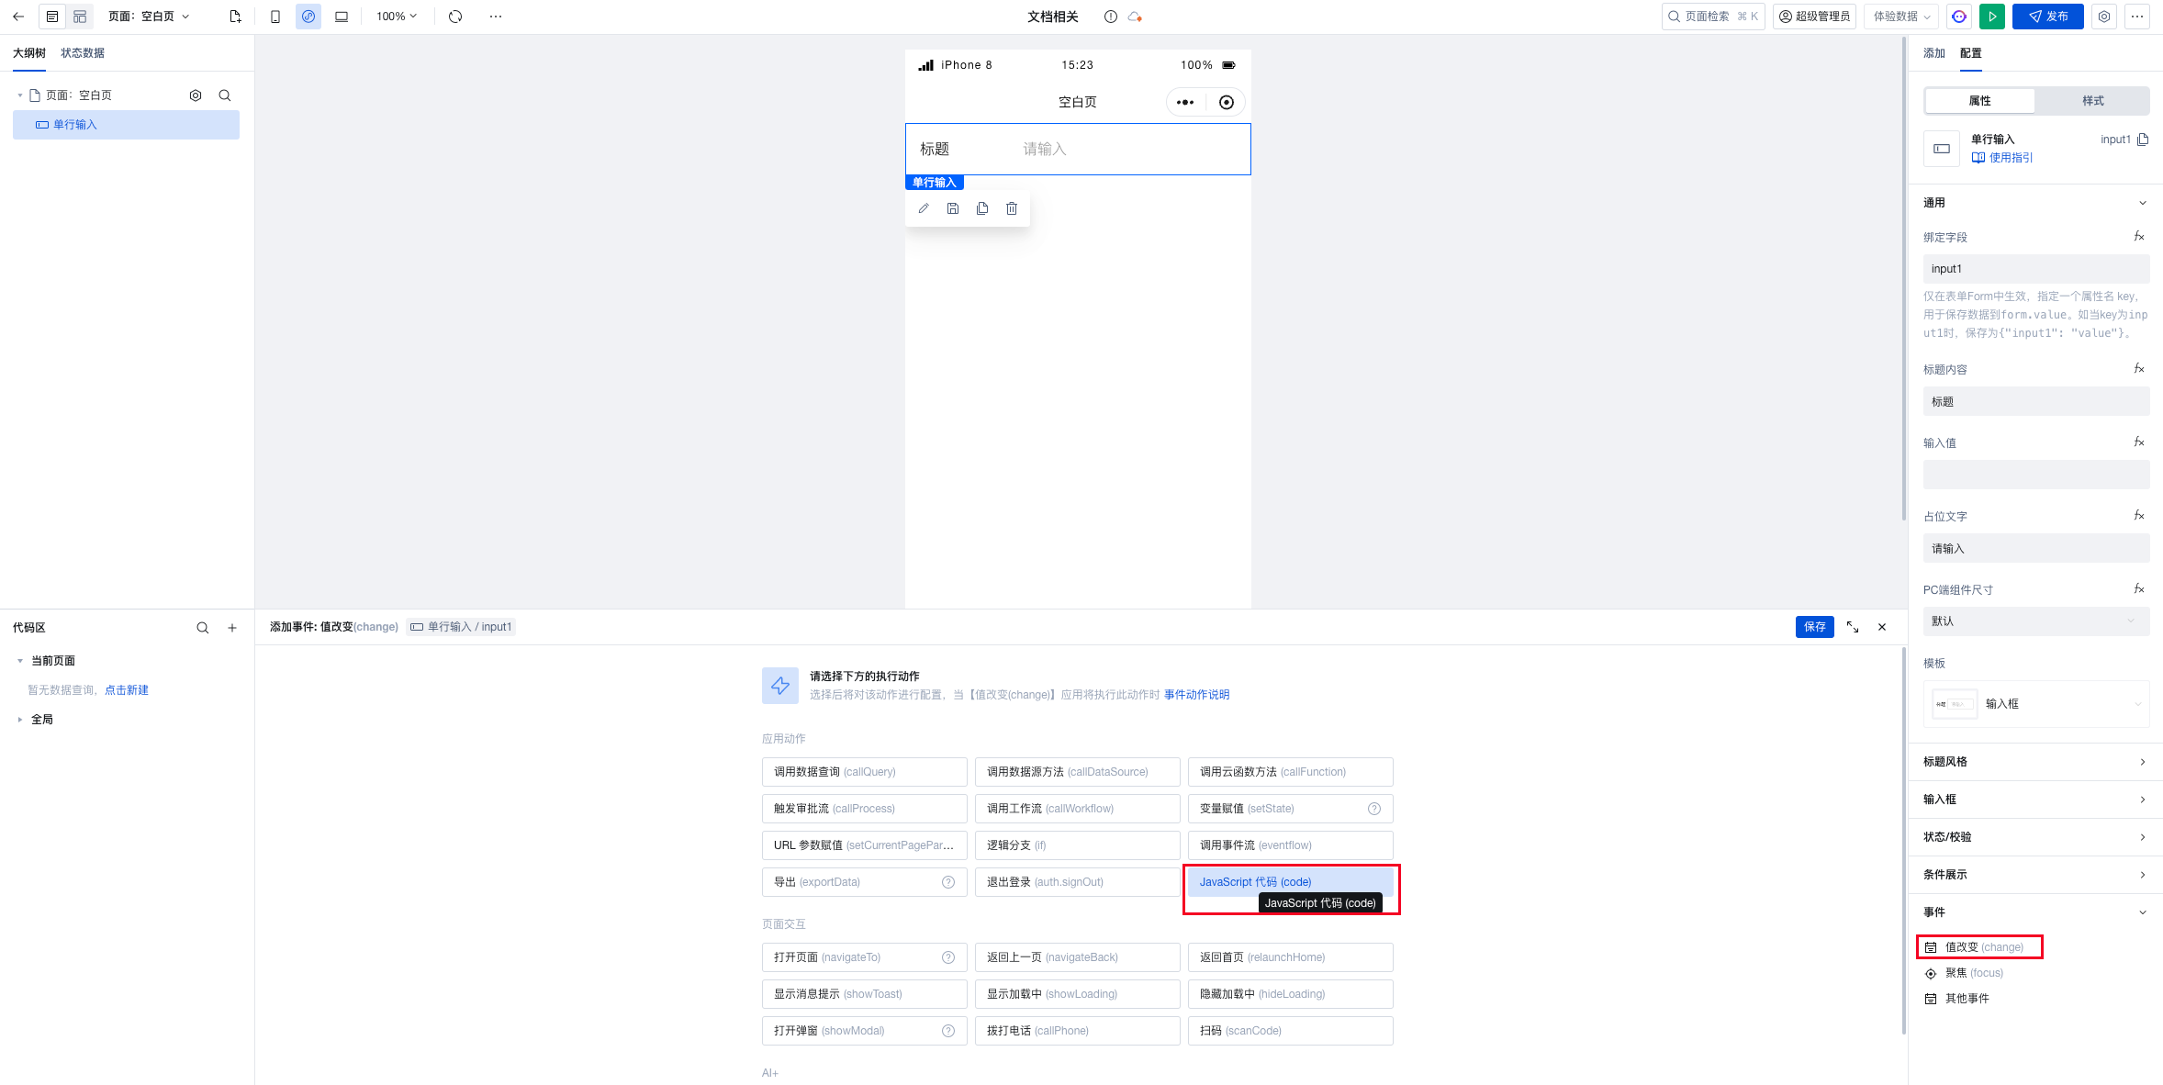Open the 添加 tab in right panel
Viewport: 2163px width, 1085px height.
point(1934,53)
